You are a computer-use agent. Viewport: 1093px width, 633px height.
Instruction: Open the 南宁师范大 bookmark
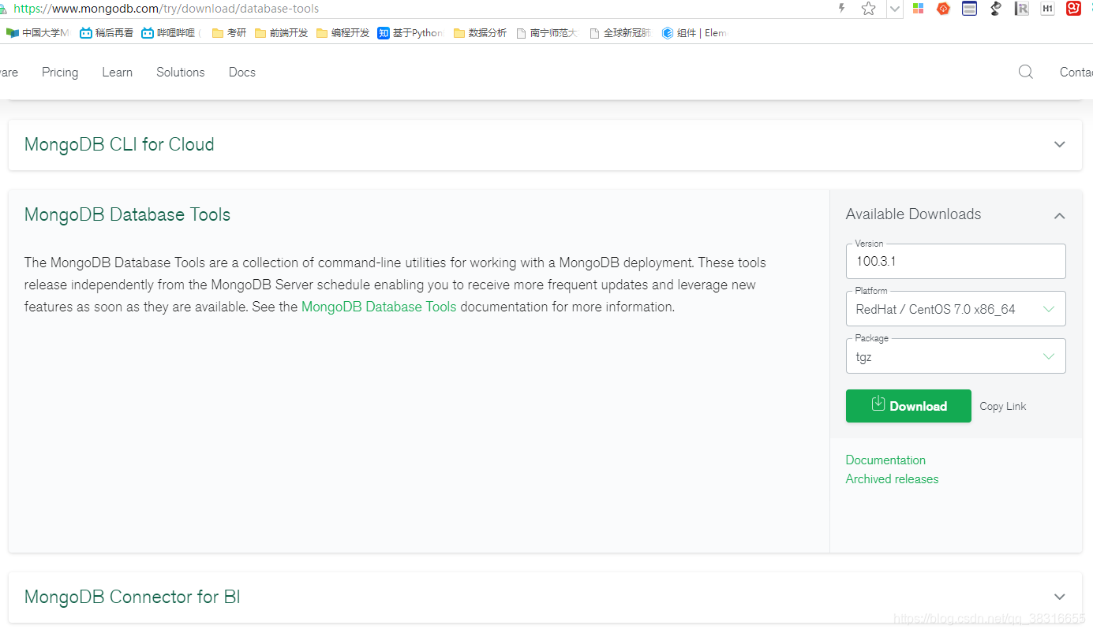[x=547, y=33]
